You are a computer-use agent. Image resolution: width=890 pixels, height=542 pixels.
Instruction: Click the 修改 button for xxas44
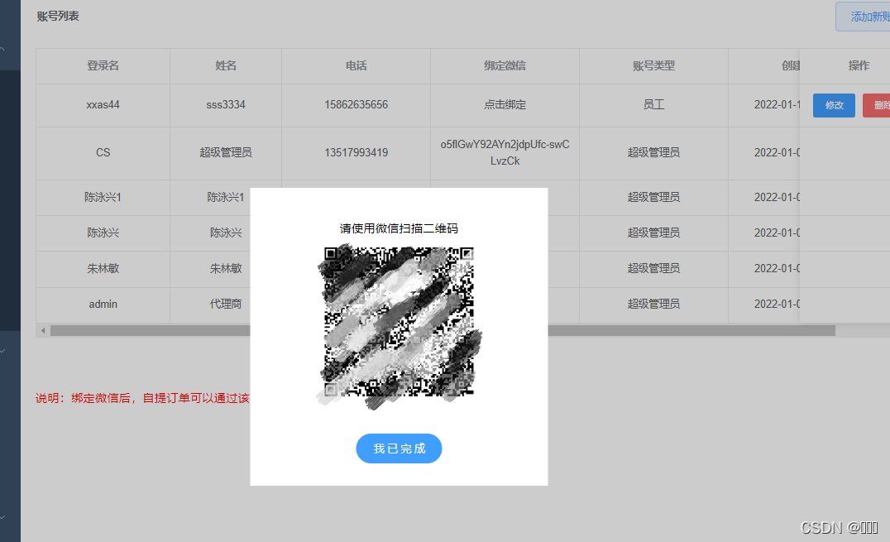pyautogui.click(x=834, y=105)
